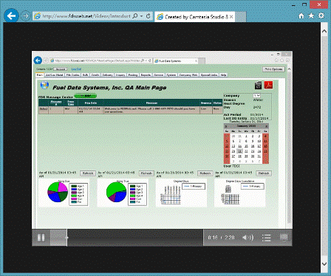
Task: Refresh the page with reload icon
Action: (149, 16)
